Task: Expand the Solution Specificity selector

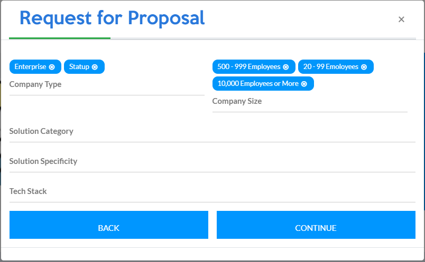Action: (212, 161)
